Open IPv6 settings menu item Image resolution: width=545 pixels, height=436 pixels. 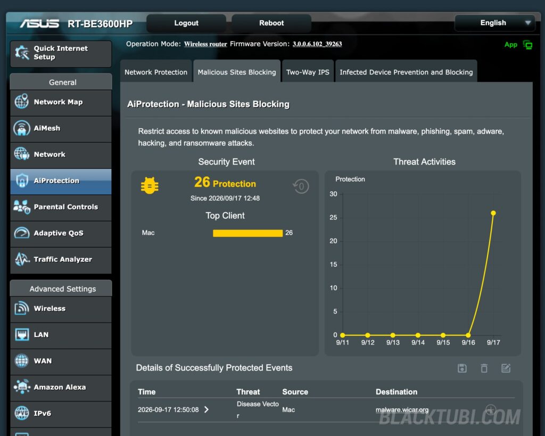pyautogui.click(x=61, y=414)
